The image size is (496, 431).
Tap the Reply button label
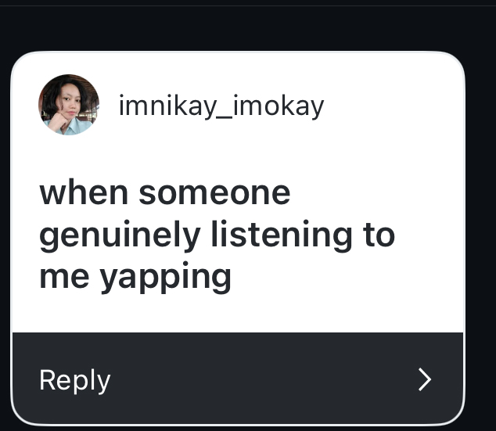coord(74,380)
